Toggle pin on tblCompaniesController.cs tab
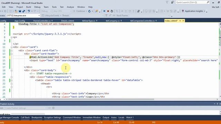The width and height of the screenshot is (221, 124). (x=156, y=21)
